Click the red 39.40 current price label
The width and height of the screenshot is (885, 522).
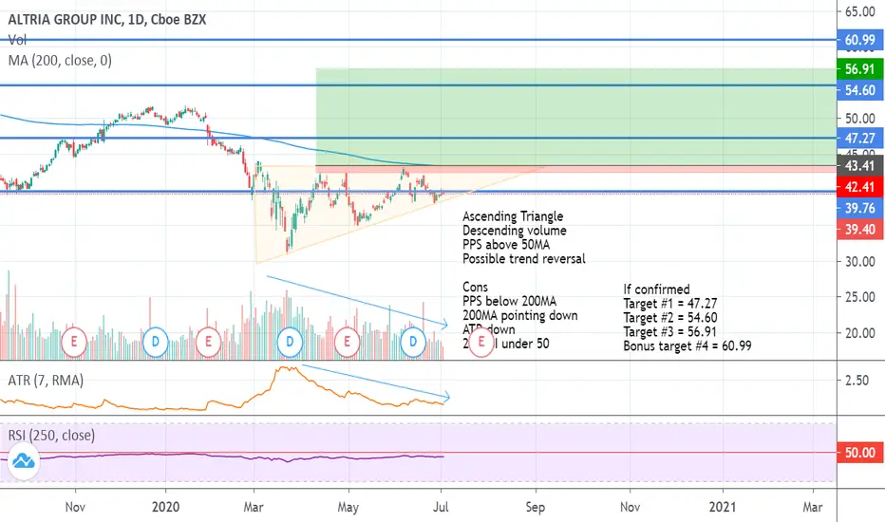(859, 229)
